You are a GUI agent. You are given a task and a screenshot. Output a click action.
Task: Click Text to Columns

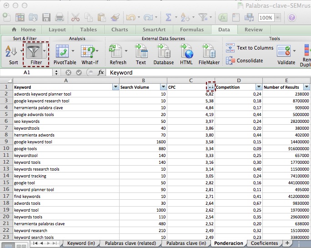click(250, 48)
